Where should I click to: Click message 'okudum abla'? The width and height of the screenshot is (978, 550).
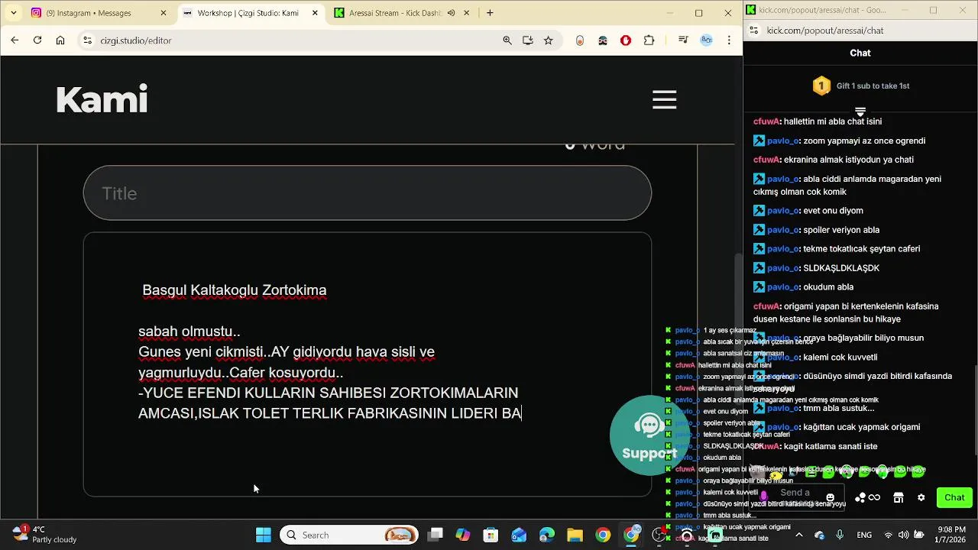[828, 287]
